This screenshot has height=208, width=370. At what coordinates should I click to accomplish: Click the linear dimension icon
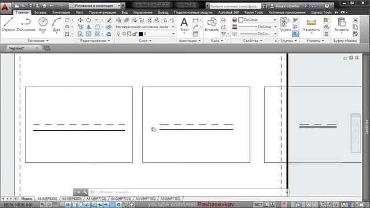(x=195, y=20)
